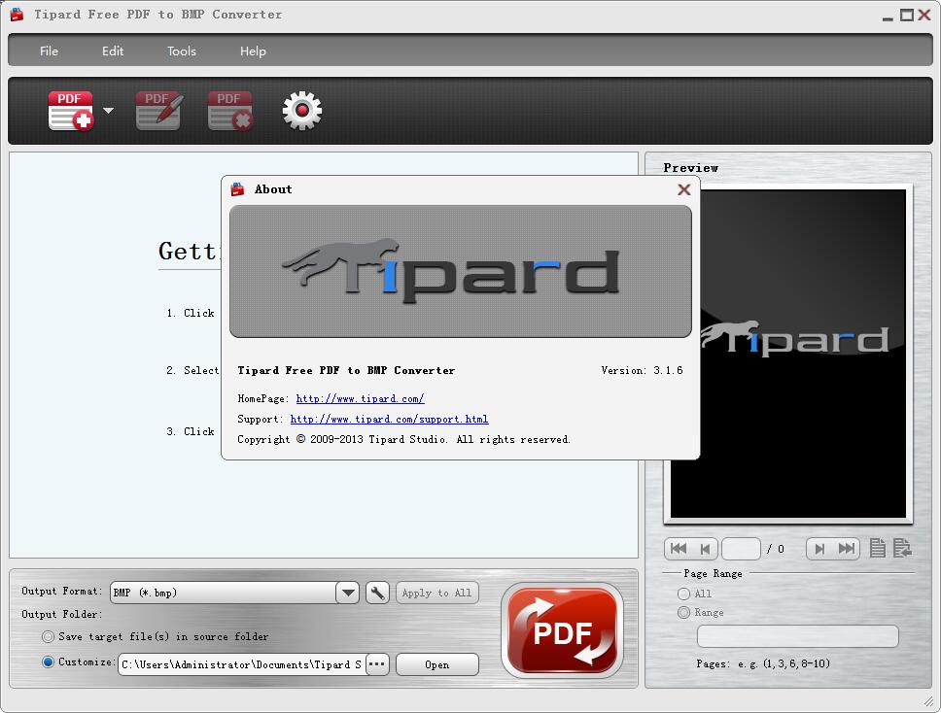Go to first page in preview
The height and width of the screenshot is (713, 941).
679,549
